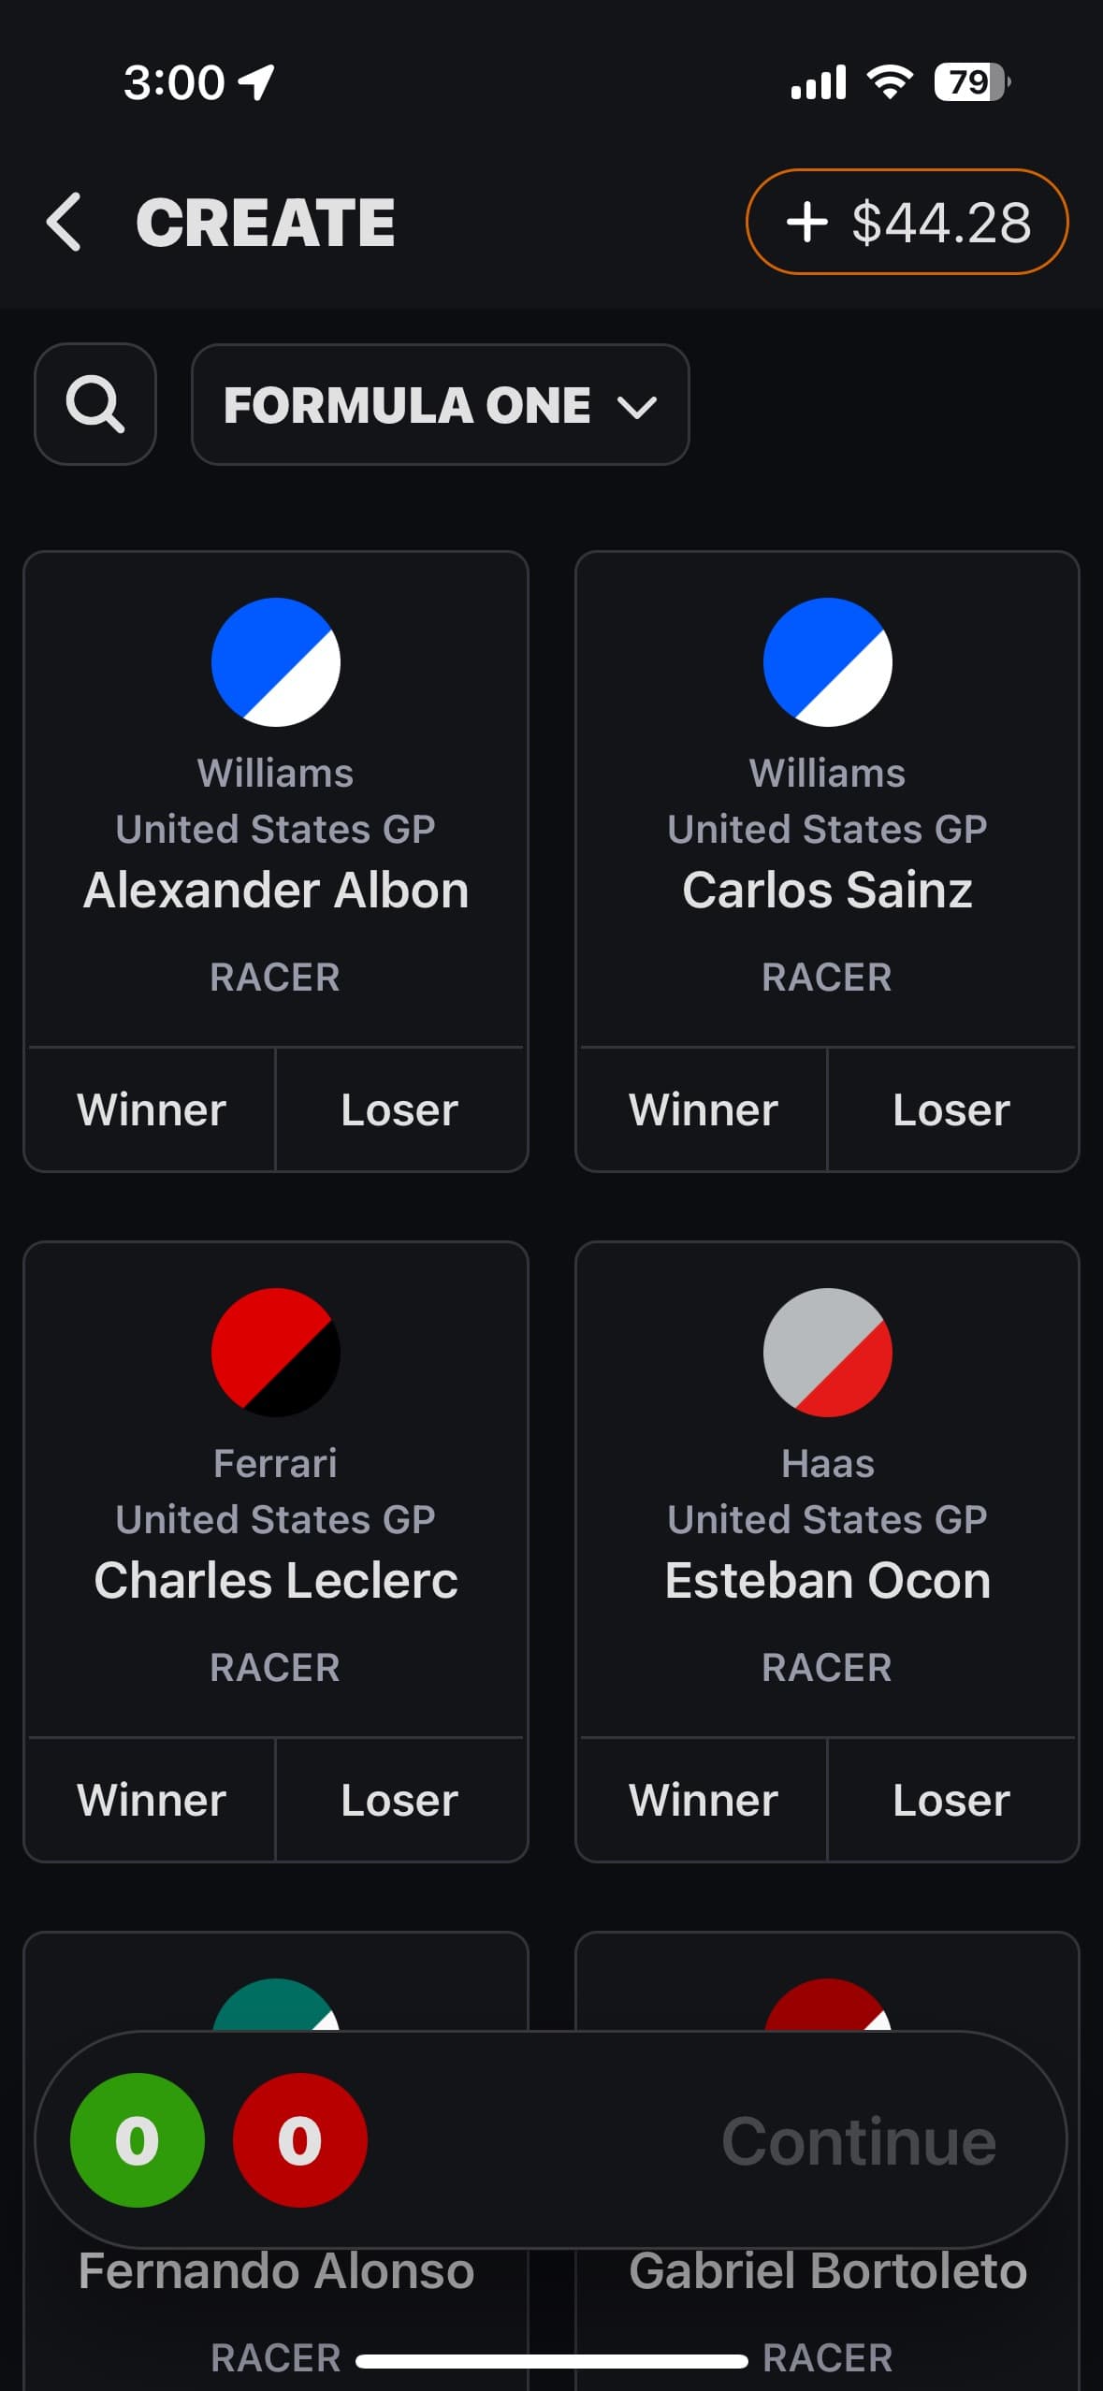Choose Winner for Carlos Sainz
1103x2391 pixels.
coord(704,1110)
